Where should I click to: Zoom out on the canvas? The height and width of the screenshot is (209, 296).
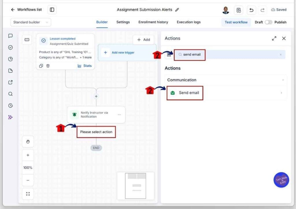point(28,180)
